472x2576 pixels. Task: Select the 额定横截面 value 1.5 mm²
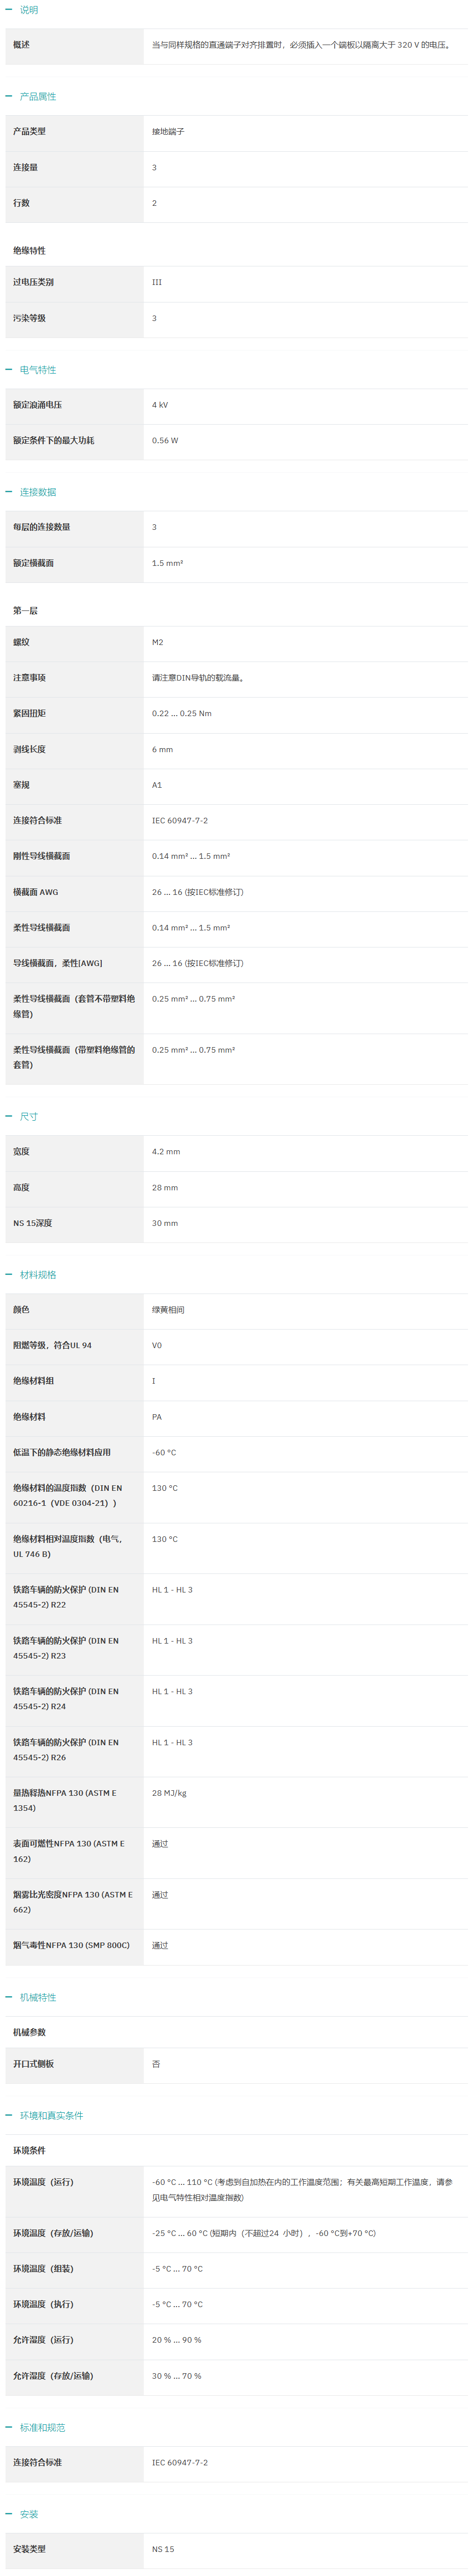click(x=167, y=563)
